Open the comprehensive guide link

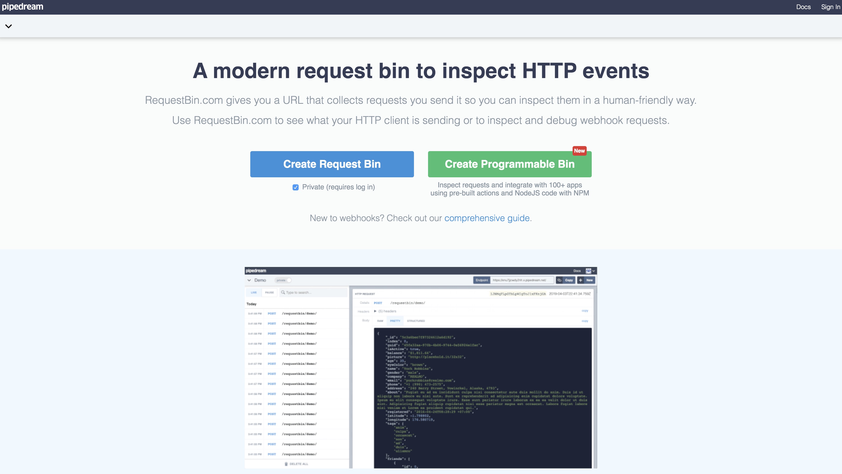coord(486,218)
